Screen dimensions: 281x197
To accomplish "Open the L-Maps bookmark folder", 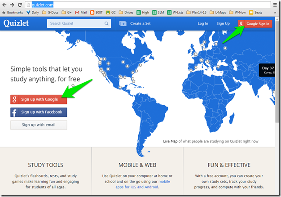I will tap(218, 13).
